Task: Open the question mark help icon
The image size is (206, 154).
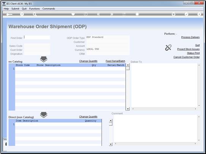Action: (x=22, y=14)
